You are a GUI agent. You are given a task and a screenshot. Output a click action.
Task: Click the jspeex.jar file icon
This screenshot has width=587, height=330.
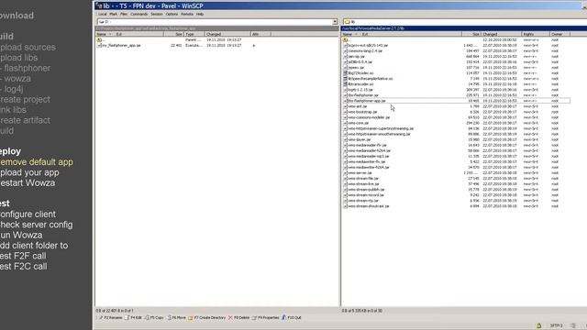(x=345, y=68)
